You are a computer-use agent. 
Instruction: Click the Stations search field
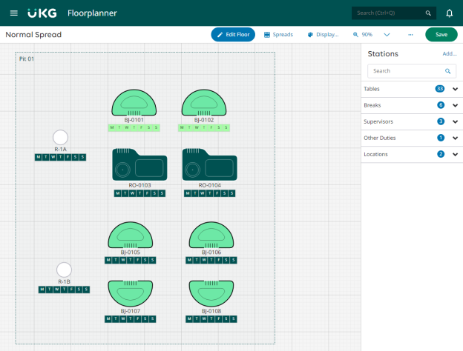412,71
